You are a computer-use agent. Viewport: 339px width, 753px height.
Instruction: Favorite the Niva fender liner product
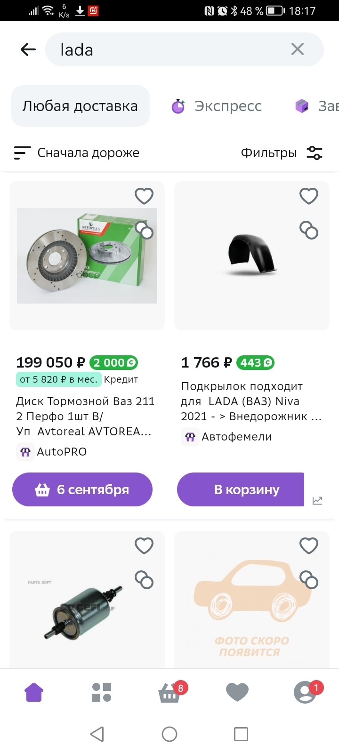tap(309, 196)
